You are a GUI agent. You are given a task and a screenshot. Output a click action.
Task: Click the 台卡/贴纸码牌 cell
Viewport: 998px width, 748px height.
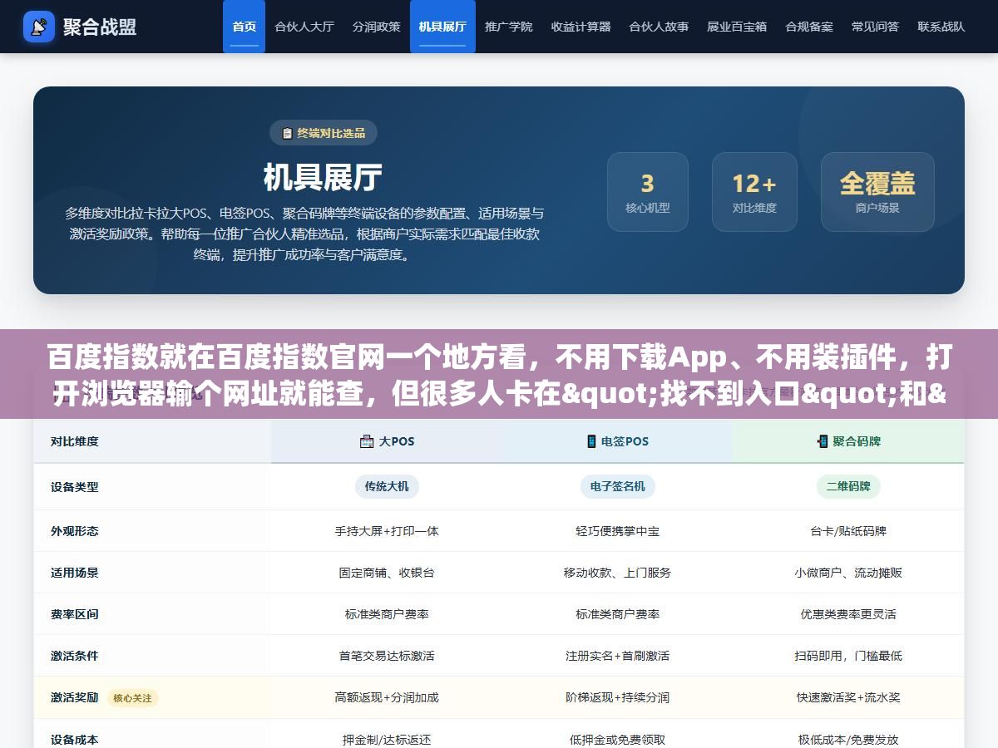pos(848,531)
